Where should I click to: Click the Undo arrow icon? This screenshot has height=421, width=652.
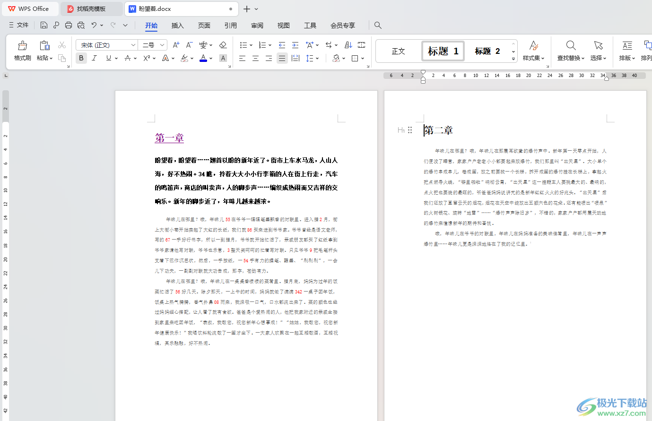(x=94, y=25)
